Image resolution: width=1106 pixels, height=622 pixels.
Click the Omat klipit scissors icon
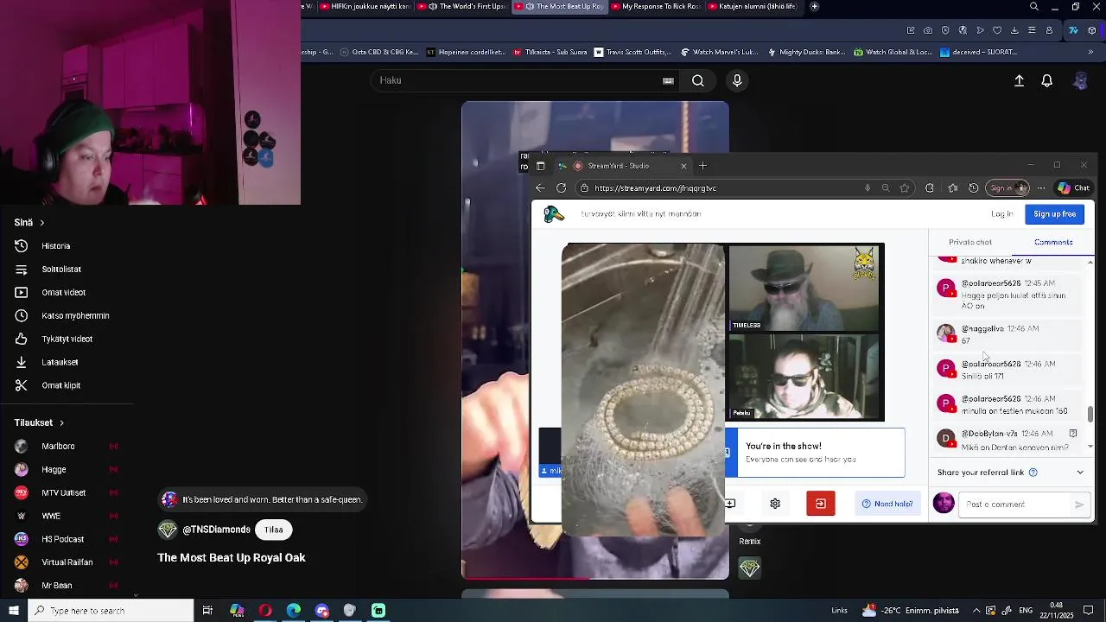[x=22, y=385]
